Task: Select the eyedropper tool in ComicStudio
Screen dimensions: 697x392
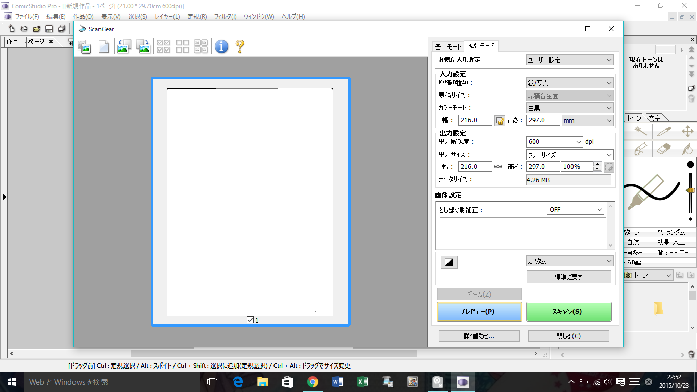Action: coord(663,132)
